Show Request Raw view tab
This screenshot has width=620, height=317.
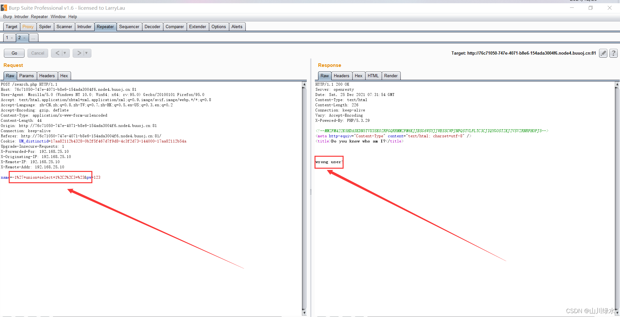(x=10, y=76)
